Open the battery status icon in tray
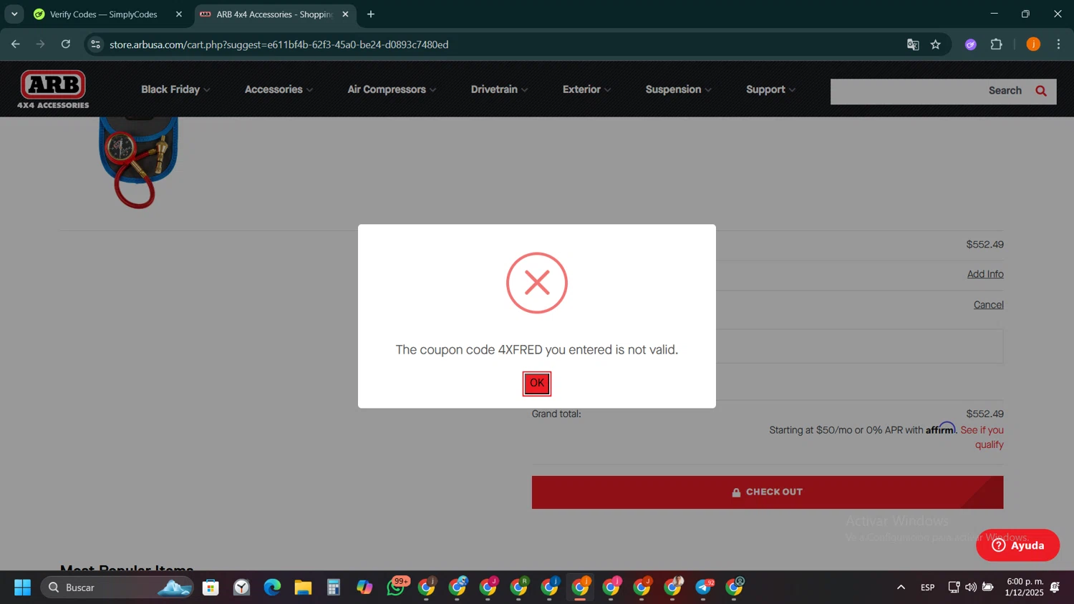The width and height of the screenshot is (1074, 604). (x=988, y=588)
